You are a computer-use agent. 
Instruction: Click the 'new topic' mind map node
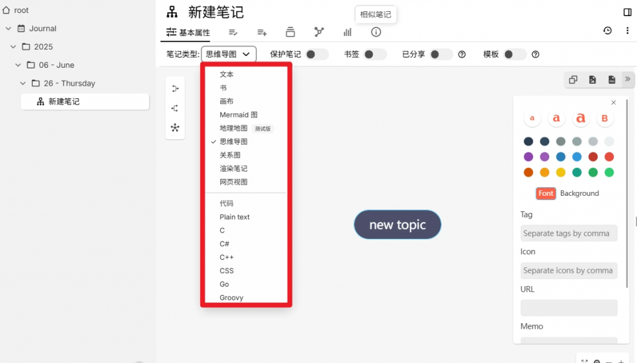click(x=398, y=224)
